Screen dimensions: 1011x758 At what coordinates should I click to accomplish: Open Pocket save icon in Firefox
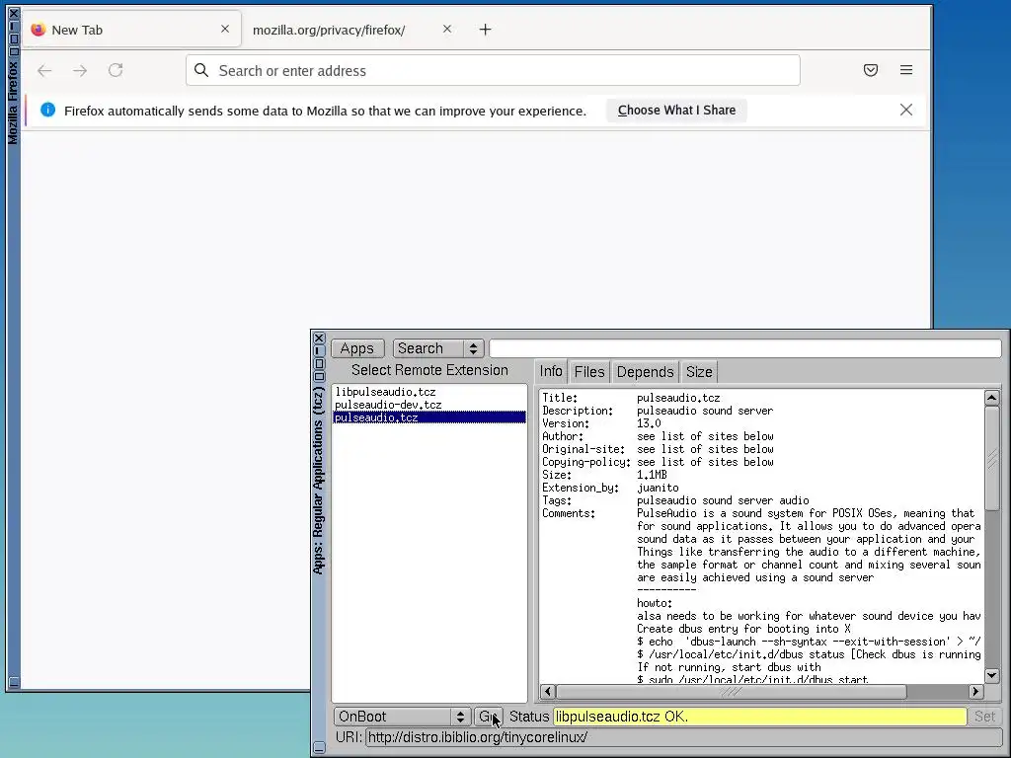[871, 70]
